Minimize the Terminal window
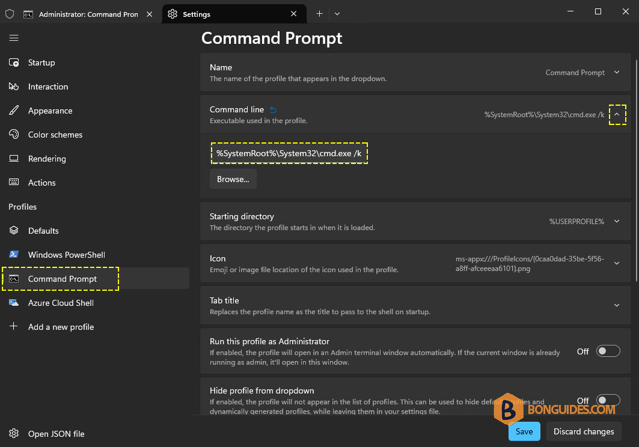Viewport: 639px width, 447px height. [x=570, y=11]
